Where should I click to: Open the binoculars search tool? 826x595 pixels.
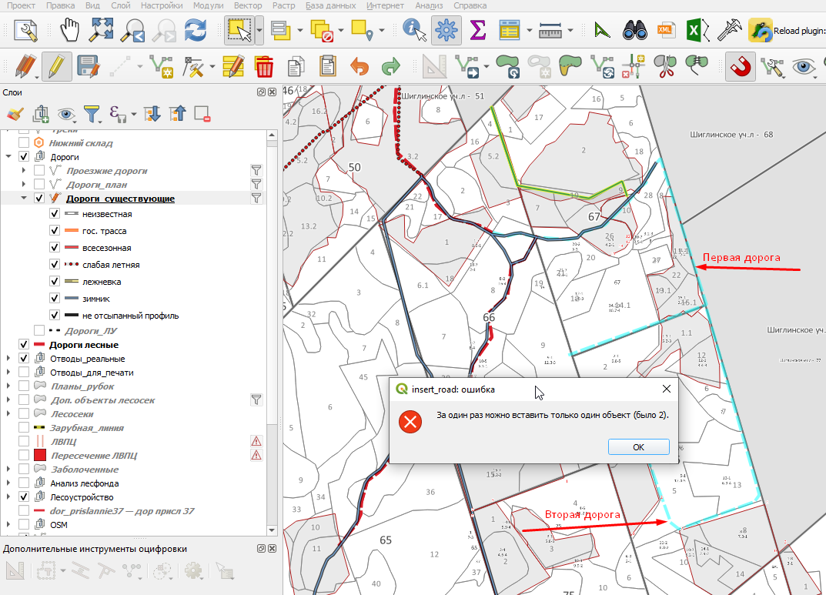pyautogui.click(x=634, y=30)
